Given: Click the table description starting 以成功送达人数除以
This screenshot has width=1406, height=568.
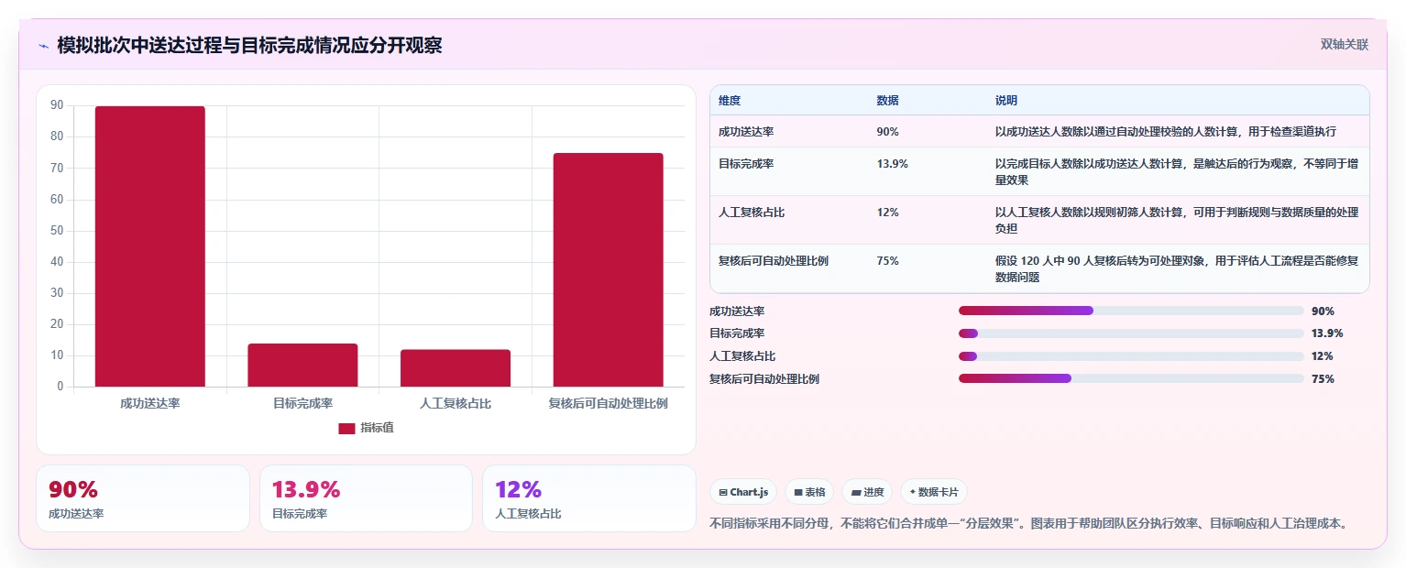Looking at the screenshot, I should (1166, 132).
